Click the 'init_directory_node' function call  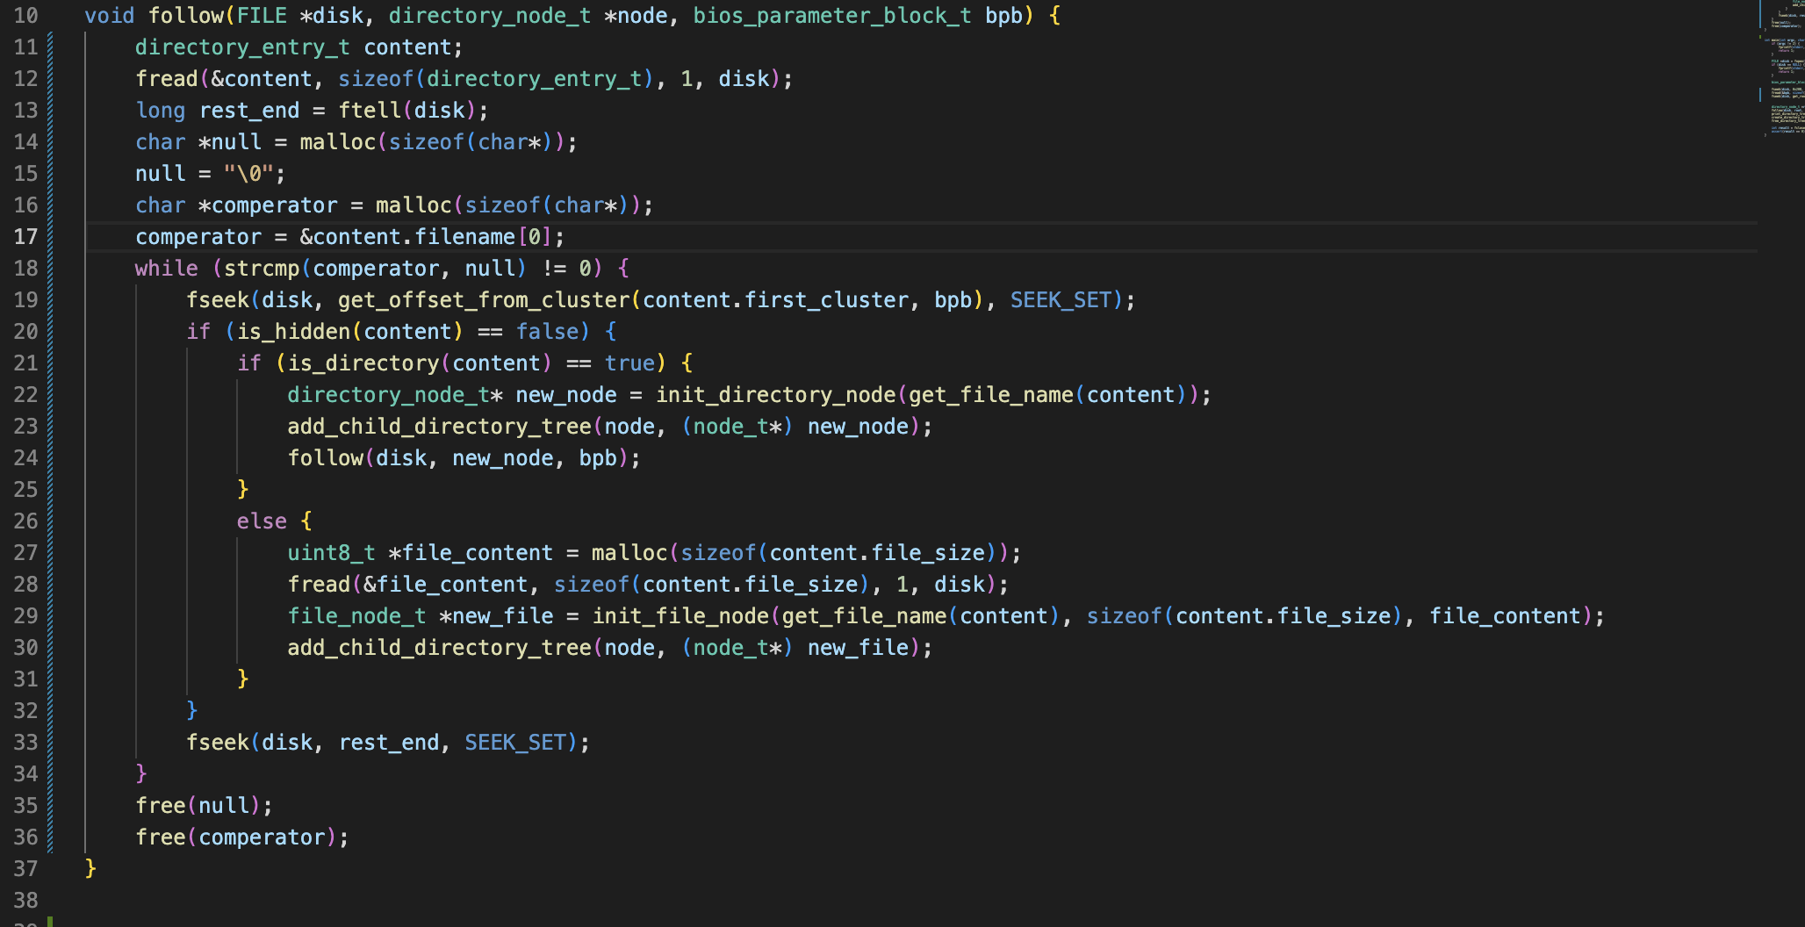775,395
